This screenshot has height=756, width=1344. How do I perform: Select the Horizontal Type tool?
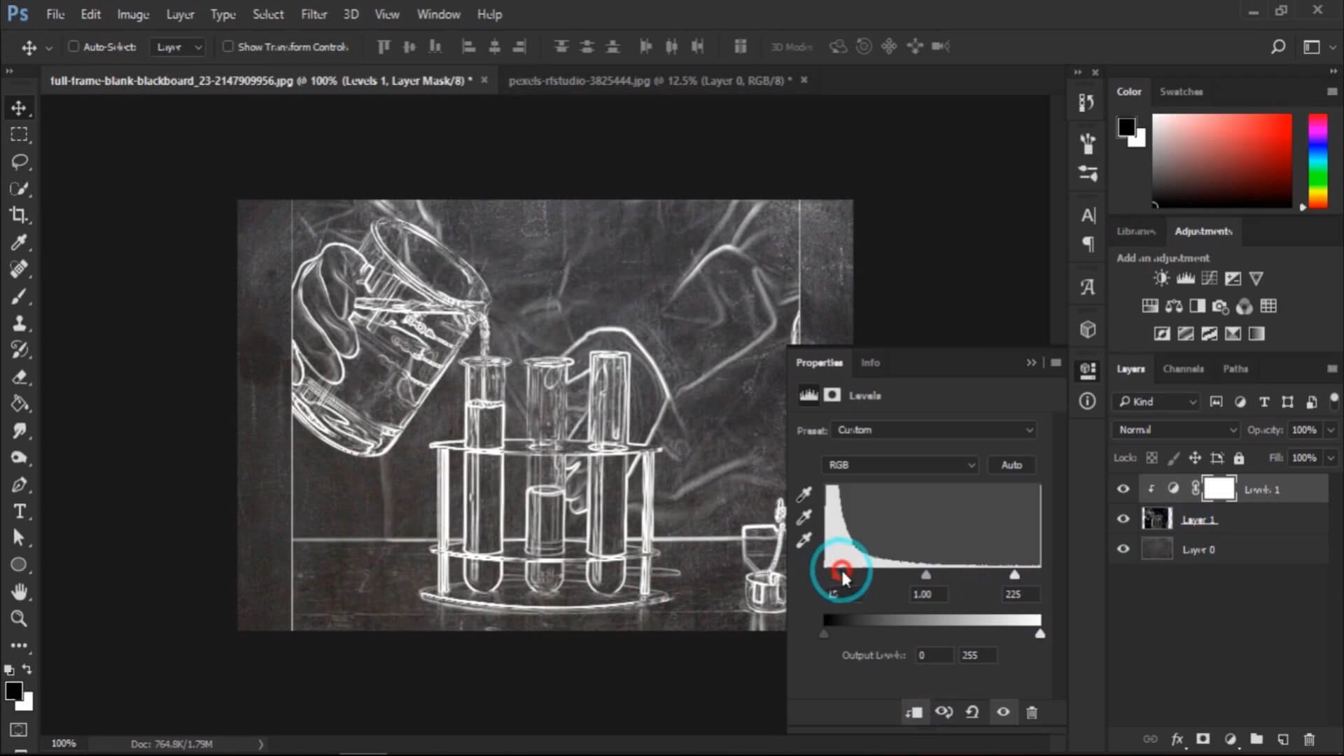point(20,512)
